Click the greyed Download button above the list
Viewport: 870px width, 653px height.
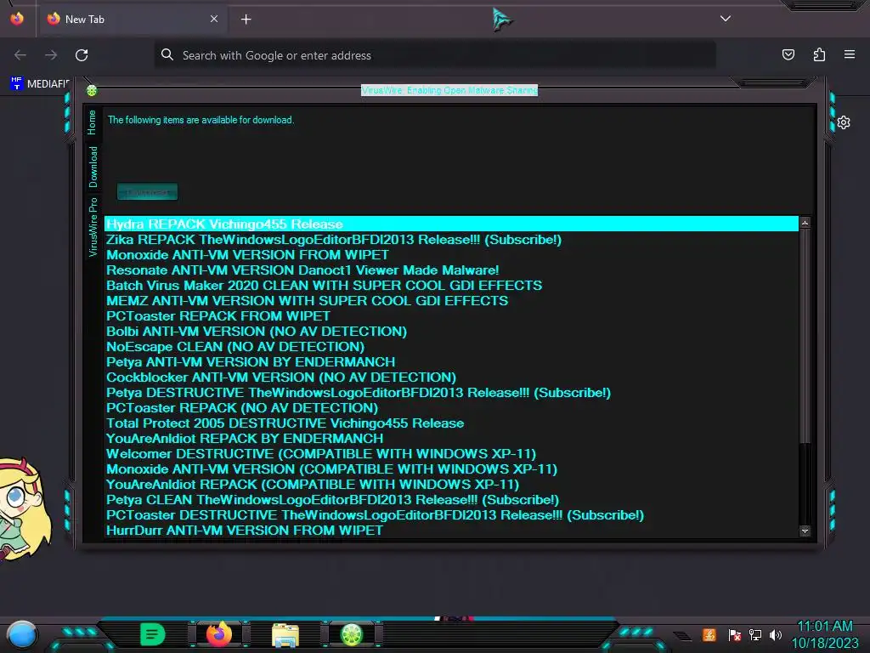[148, 192]
